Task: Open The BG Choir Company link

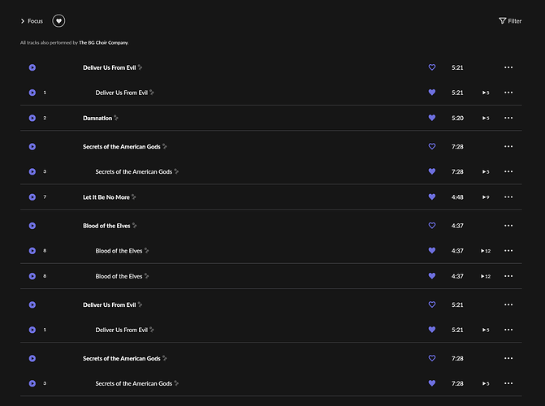Action: click(x=103, y=42)
